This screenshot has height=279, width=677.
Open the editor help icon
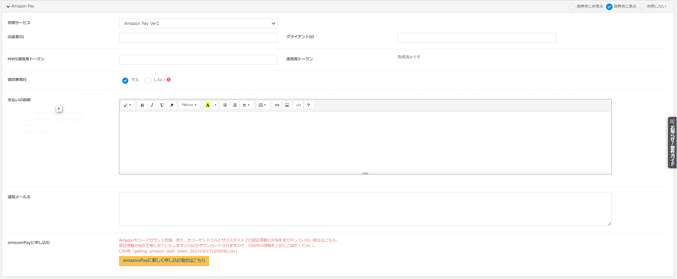[x=308, y=105]
